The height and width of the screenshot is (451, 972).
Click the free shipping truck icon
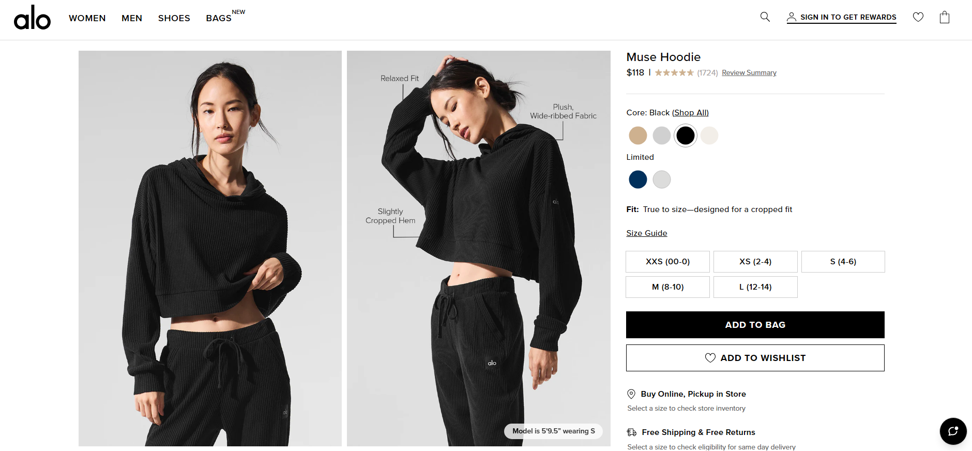tap(632, 432)
